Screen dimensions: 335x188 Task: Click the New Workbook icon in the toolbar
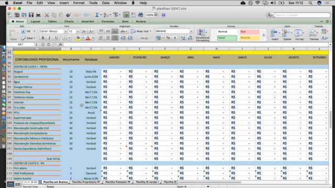(10, 15)
